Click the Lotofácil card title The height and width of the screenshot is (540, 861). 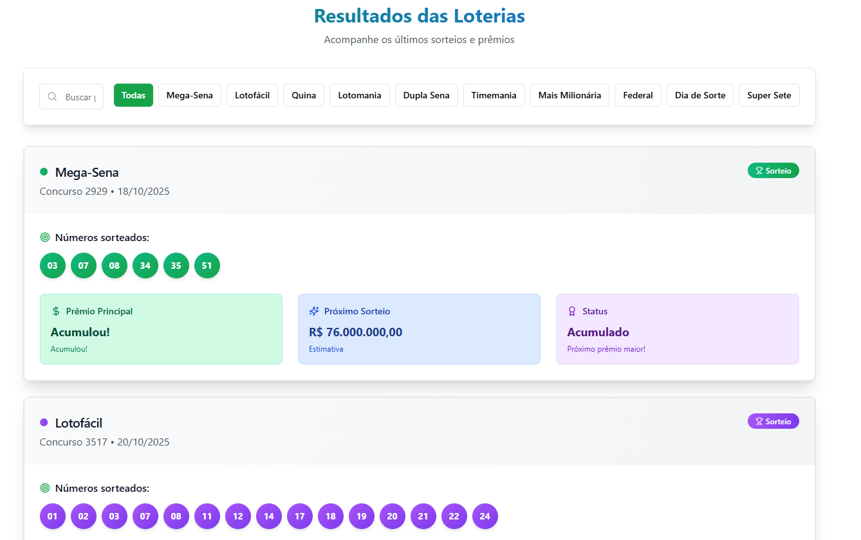(79, 423)
